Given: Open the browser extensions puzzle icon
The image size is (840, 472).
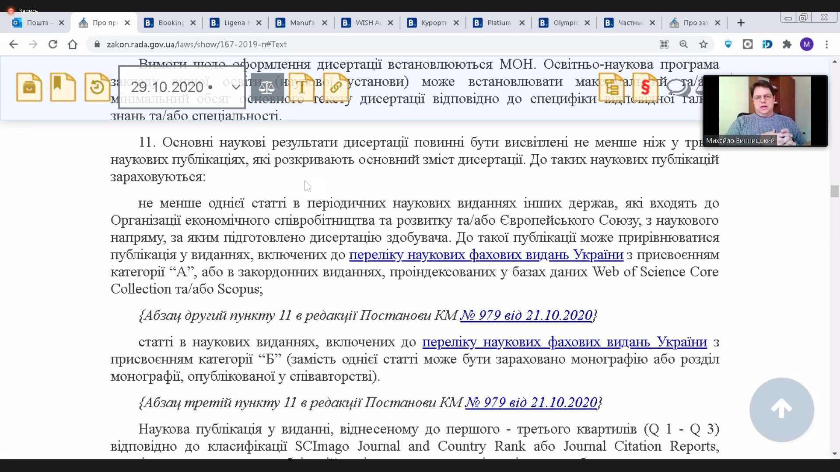Looking at the screenshot, I should click(x=787, y=44).
